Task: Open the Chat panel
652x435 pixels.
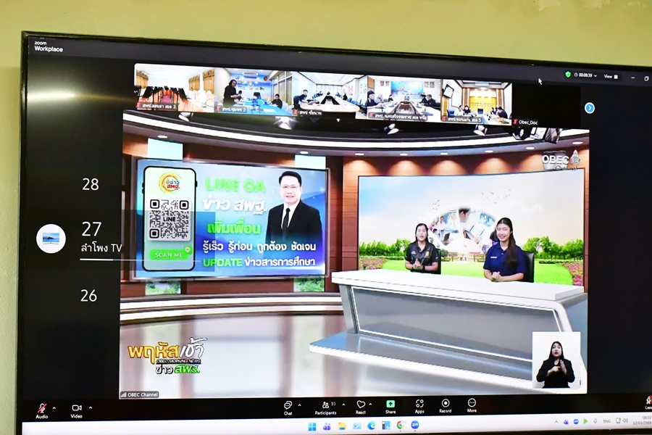Action: coord(288,406)
